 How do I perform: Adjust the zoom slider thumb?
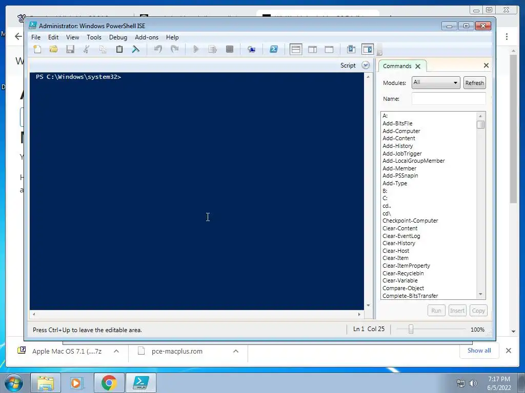click(x=411, y=329)
